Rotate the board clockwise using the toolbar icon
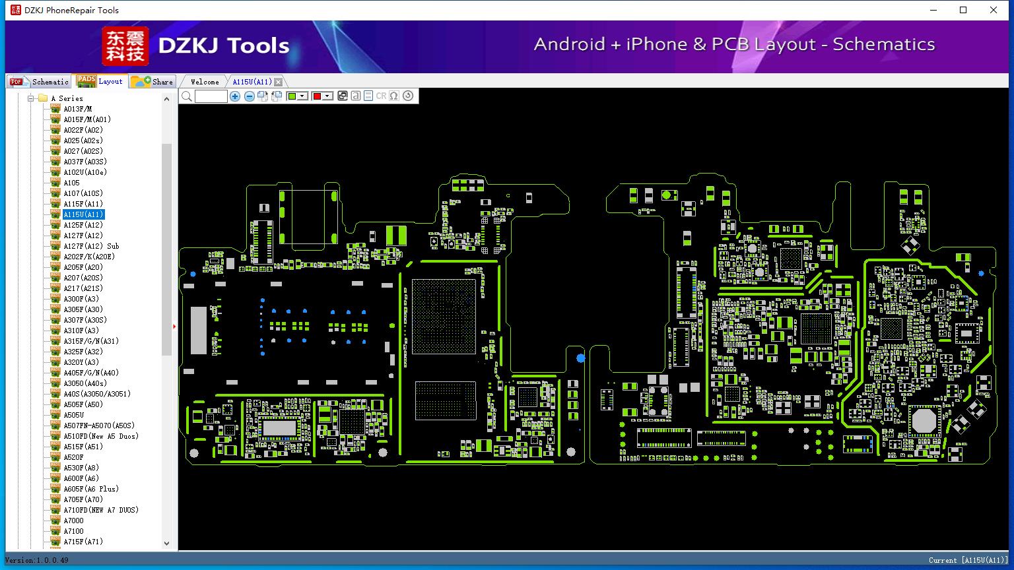 point(263,96)
